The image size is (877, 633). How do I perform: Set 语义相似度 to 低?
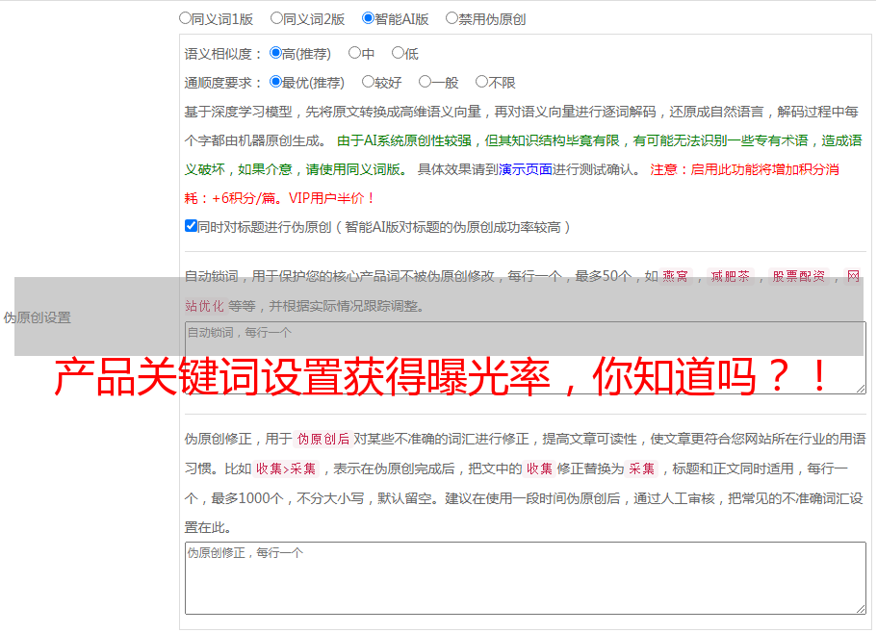click(x=398, y=53)
